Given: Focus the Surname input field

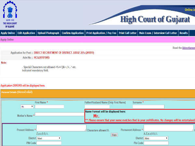Looking at the screenshot, I should [149, 107].
